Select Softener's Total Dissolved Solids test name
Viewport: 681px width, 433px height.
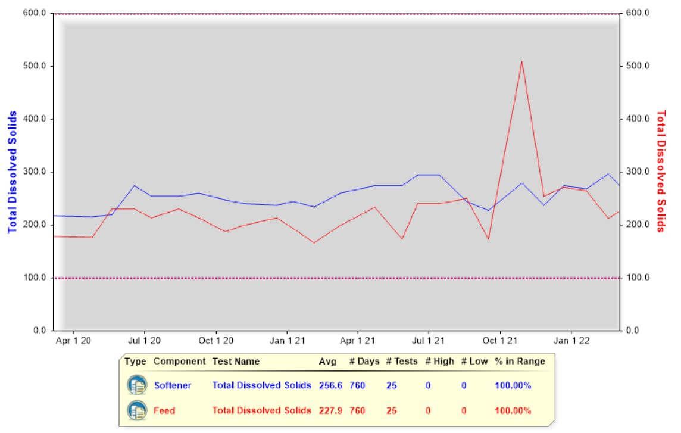261,385
